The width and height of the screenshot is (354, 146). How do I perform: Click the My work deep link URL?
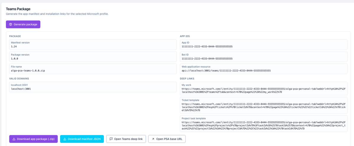(263, 90)
